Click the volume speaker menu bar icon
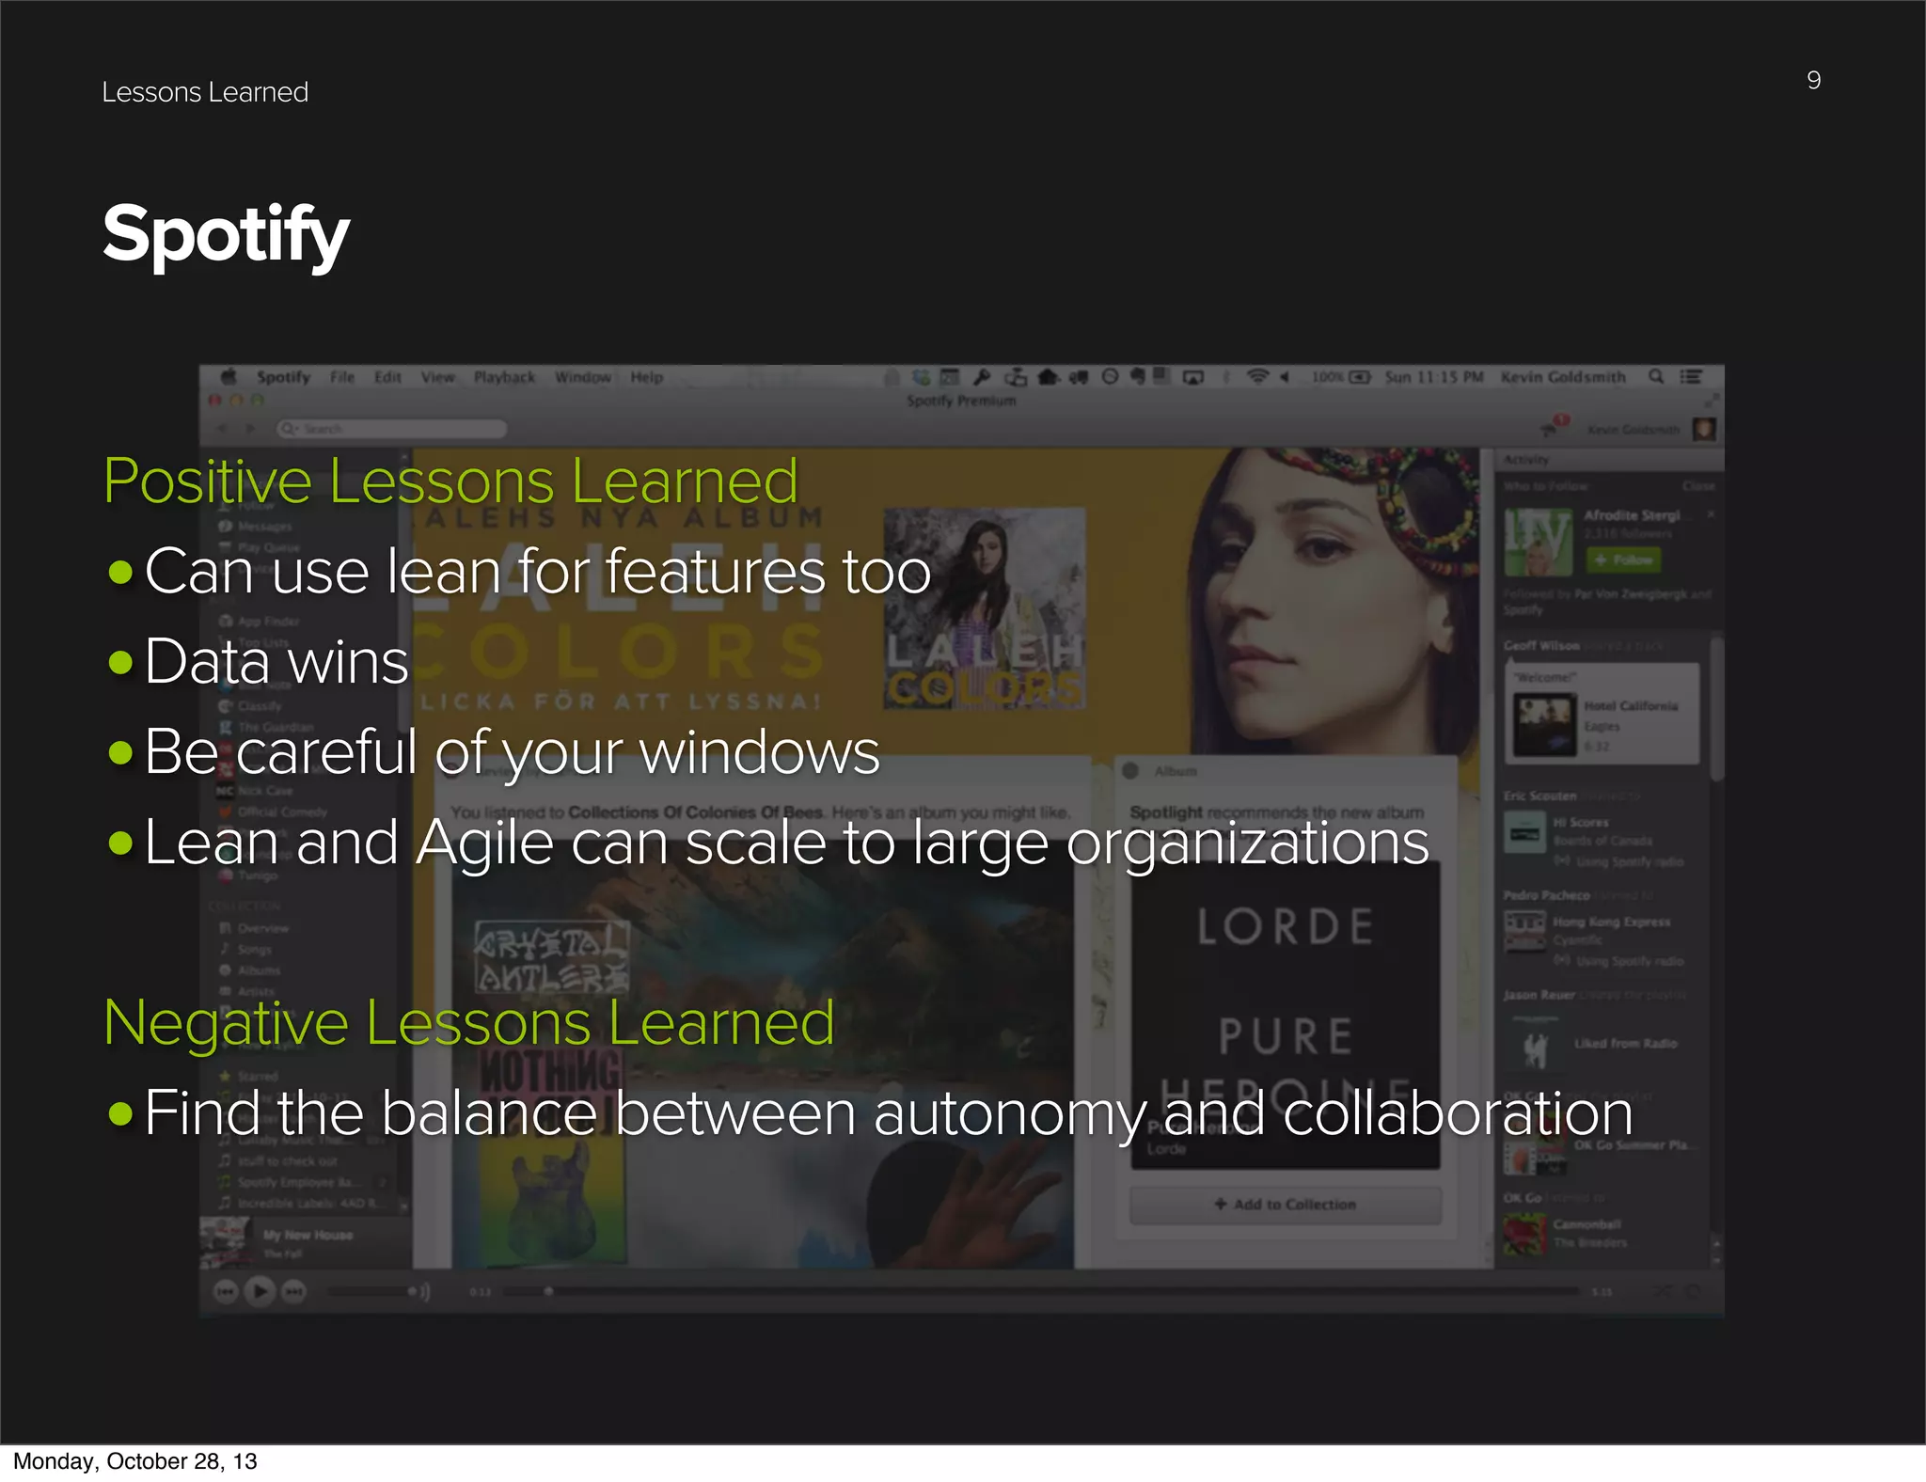This screenshot has width=1926, height=1482. [1285, 377]
